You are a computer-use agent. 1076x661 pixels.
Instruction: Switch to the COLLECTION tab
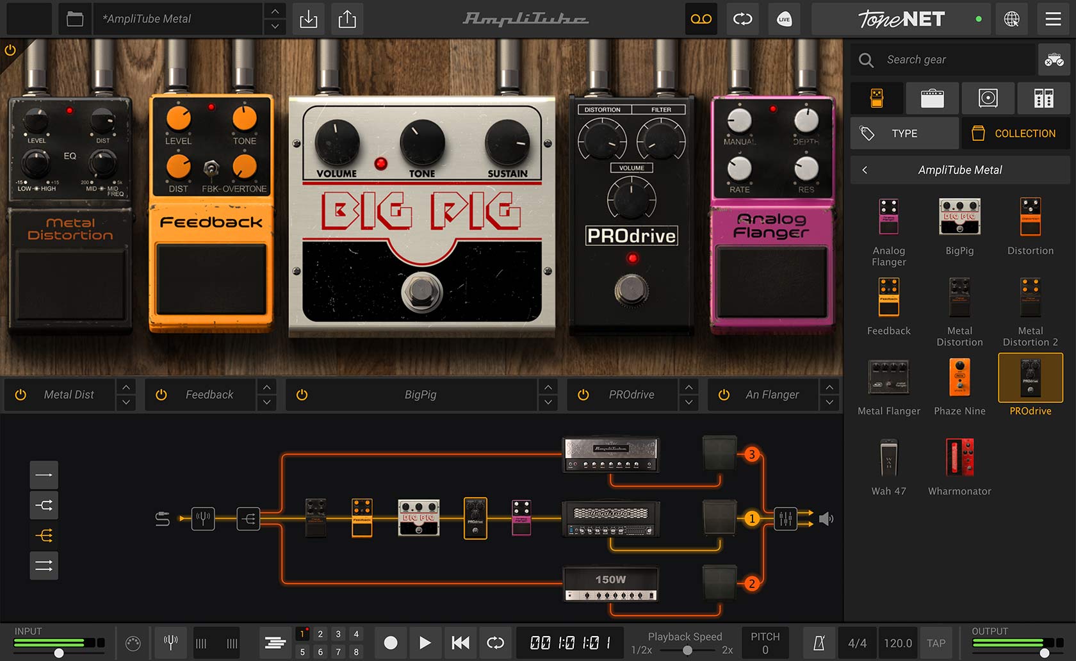coord(1016,133)
